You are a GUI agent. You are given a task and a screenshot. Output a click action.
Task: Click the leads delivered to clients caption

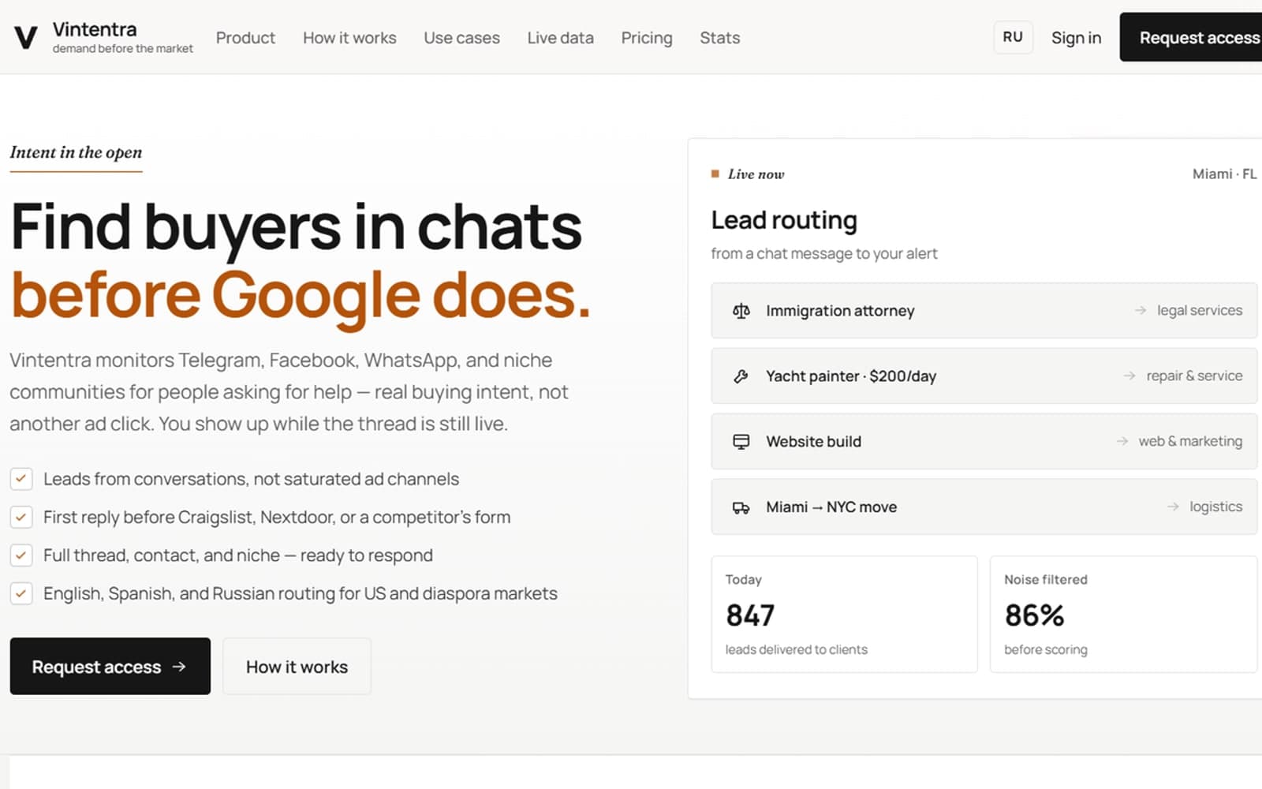[797, 649]
